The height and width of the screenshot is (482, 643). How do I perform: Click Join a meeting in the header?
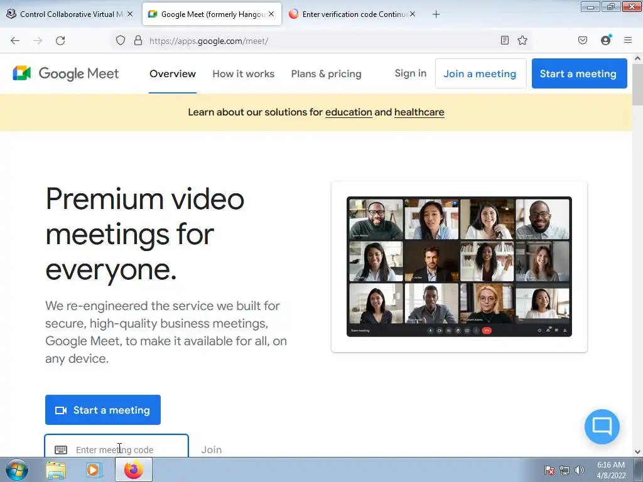tap(480, 73)
